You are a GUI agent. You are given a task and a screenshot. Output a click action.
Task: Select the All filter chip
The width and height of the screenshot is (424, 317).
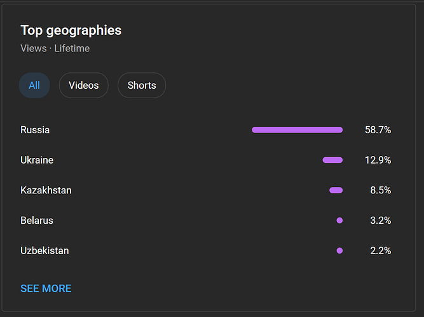[34, 86]
